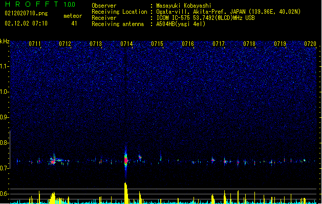Click the meteor label
This screenshot has width=322, height=204.
point(73,16)
